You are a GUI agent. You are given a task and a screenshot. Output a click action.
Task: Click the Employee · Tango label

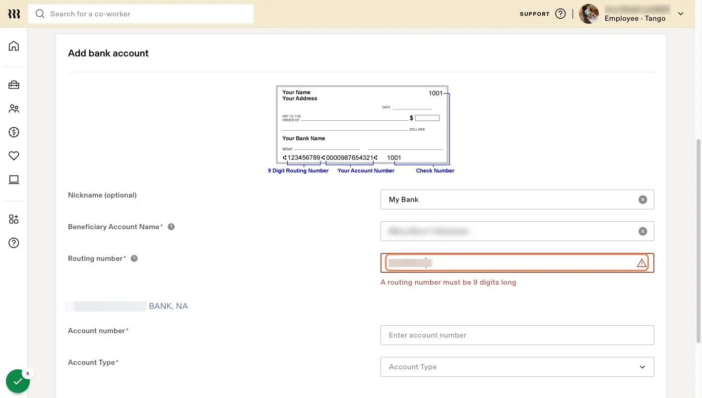click(635, 18)
